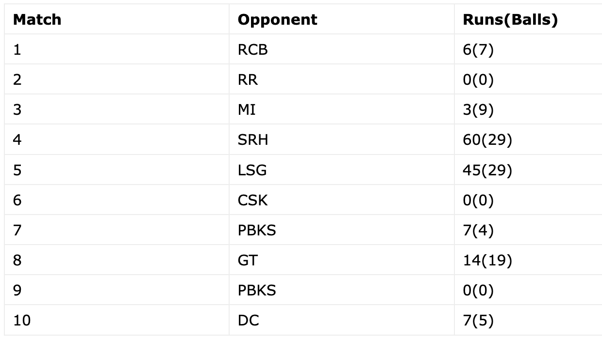Click match number 10 cell
The height and width of the screenshot is (340, 602).
pos(117,320)
